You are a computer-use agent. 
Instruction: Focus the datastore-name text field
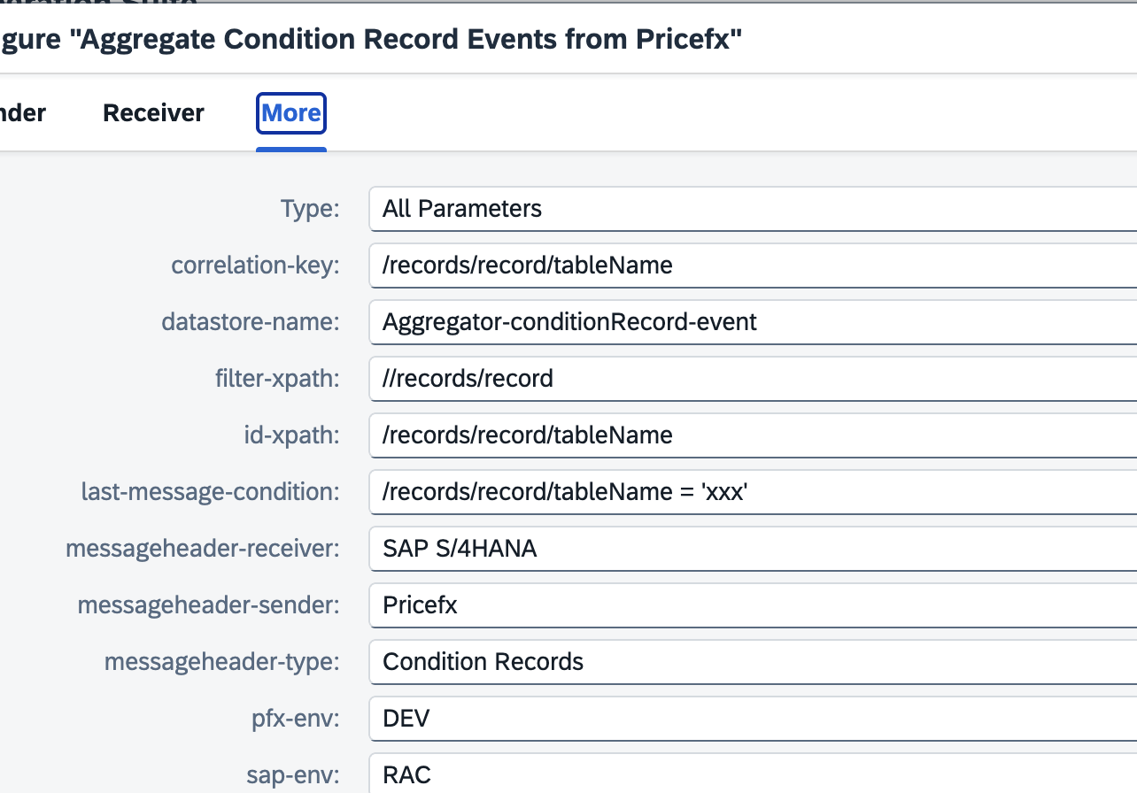(753, 322)
